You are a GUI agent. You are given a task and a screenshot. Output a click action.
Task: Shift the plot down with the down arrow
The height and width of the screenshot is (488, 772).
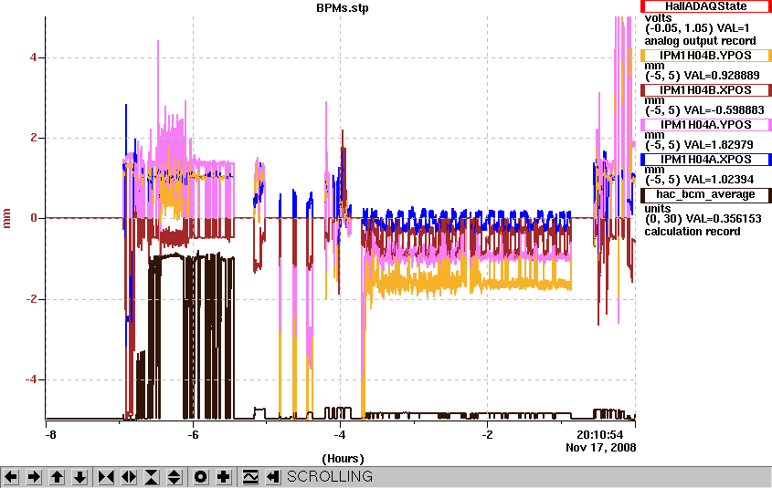coord(79,477)
